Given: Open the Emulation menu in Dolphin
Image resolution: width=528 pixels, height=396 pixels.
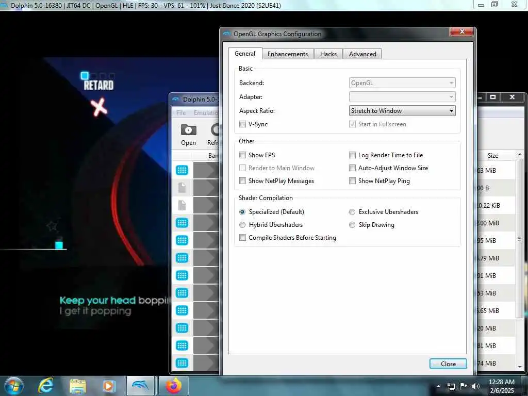Looking at the screenshot, I should (206, 113).
